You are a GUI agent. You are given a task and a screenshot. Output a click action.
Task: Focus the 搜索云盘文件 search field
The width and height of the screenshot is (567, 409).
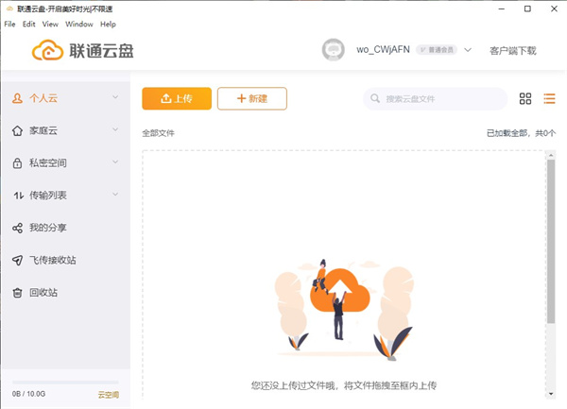click(435, 98)
